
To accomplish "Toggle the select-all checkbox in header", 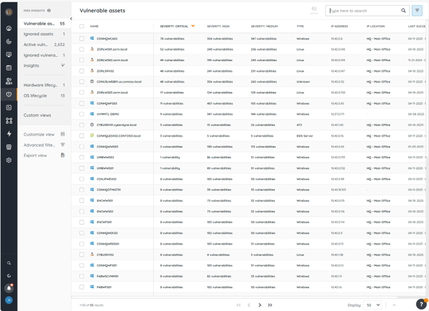I will pyautogui.click(x=81, y=26).
